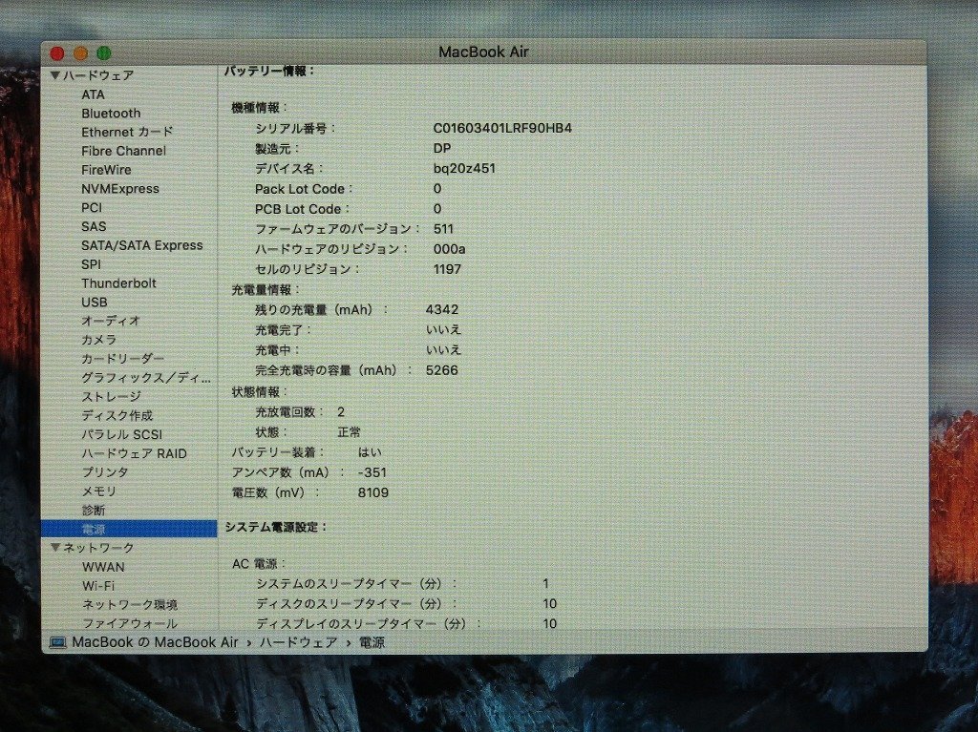Viewport: 978px width, 732px height.
Task: Select SPI hardware entry
Action: tap(91, 264)
